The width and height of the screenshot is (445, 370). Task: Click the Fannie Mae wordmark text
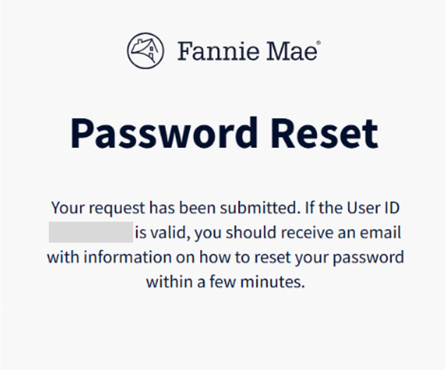pyautogui.click(x=247, y=51)
